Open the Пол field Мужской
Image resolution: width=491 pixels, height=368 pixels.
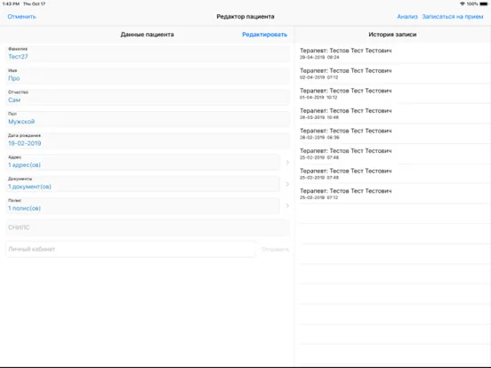pos(148,118)
